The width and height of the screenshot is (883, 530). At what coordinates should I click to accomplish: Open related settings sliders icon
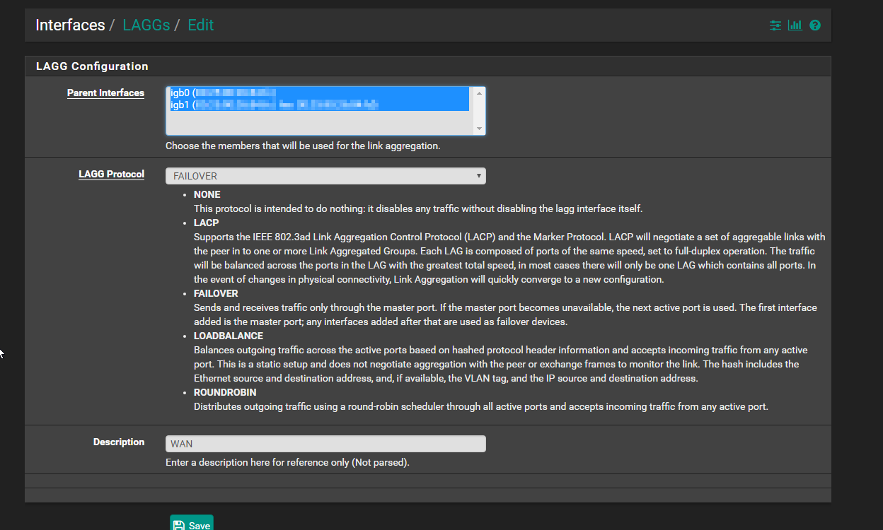[775, 25]
